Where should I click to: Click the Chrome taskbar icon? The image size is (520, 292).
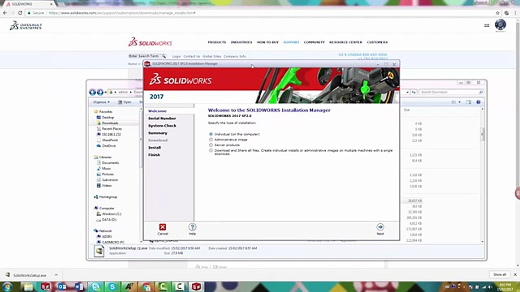click(x=146, y=287)
